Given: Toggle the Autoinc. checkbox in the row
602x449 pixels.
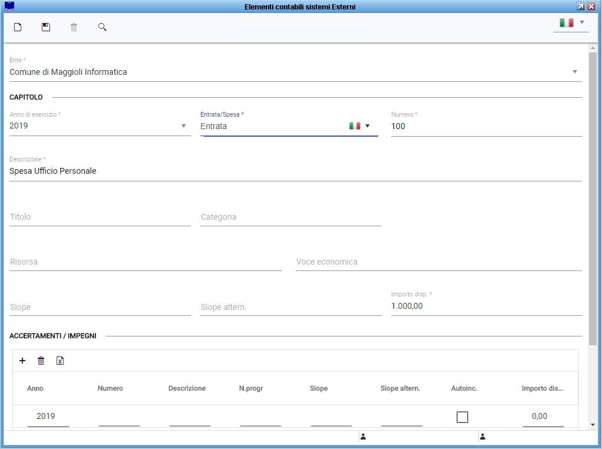Looking at the screenshot, I should [462, 417].
